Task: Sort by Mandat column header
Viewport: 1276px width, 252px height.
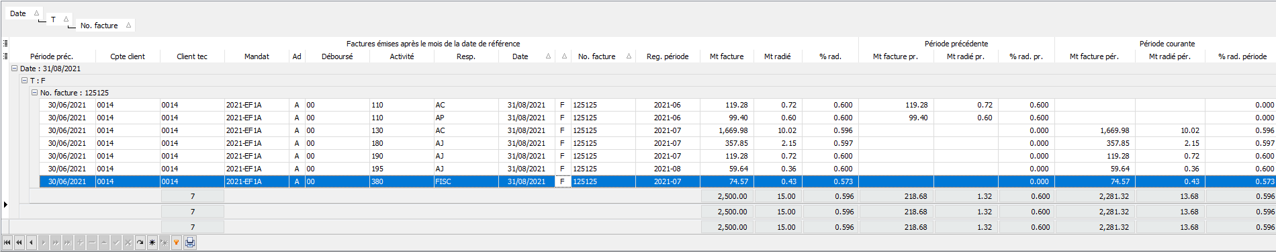Action: point(257,56)
